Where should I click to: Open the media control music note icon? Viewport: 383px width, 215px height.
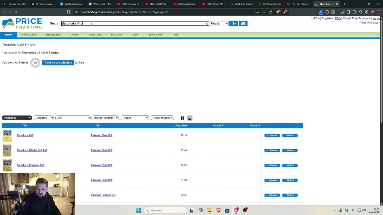coord(343,12)
